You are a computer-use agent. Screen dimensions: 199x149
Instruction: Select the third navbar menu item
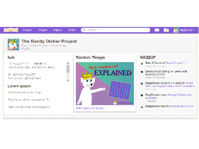tap(58, 30)
